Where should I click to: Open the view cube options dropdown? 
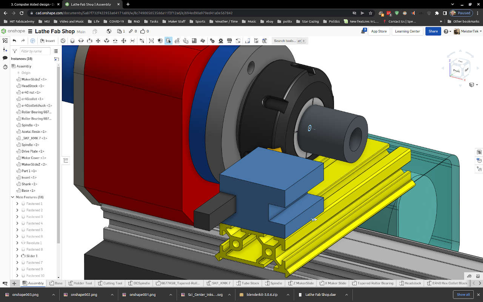pyautogui.click(x=473, y=85)
